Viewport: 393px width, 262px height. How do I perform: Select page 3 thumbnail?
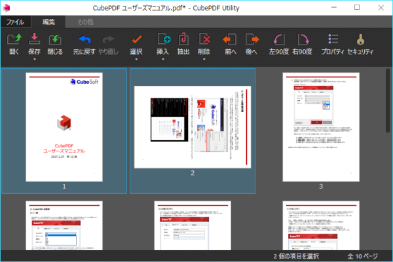(x=321, y=127)
